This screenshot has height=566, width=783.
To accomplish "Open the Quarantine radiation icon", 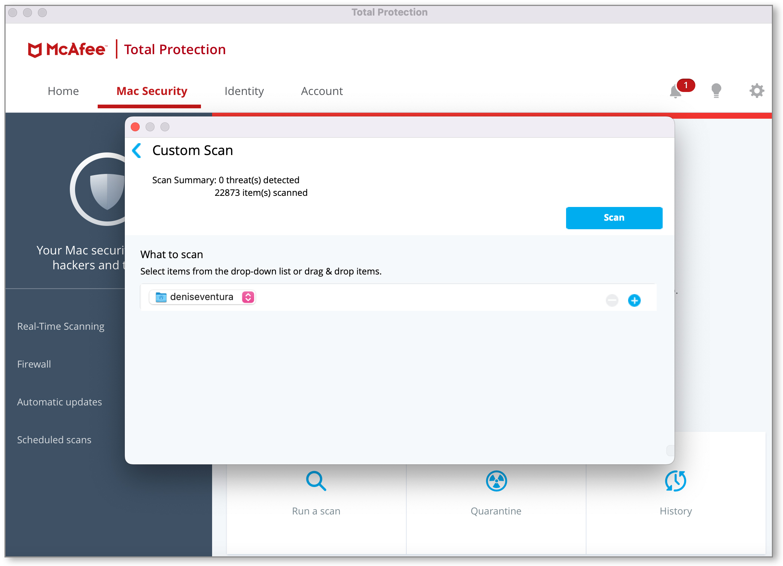I will [496, 481].
